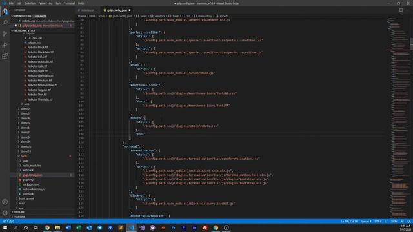
Task: Expand the demo2 folder
Action: coord(25,109)
